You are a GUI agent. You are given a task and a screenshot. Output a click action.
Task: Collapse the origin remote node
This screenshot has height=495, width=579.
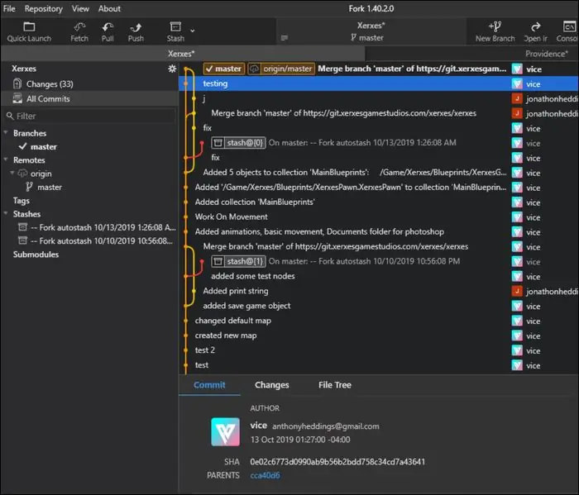coord(12,173)
